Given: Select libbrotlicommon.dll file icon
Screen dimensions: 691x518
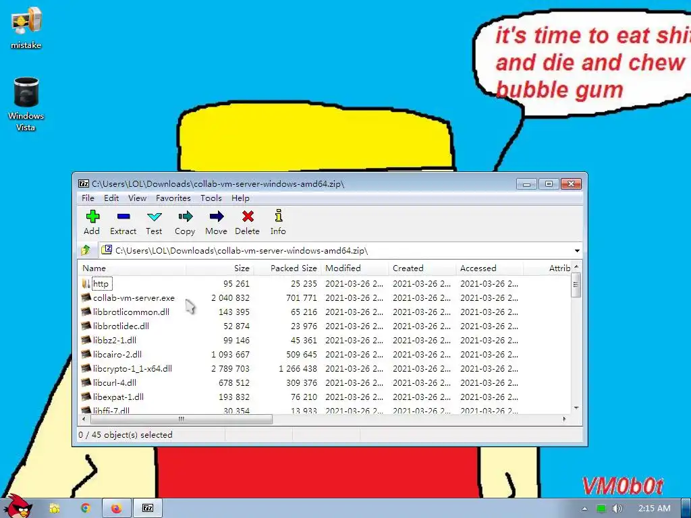Looking at the screenshot, I should (86, 312).
